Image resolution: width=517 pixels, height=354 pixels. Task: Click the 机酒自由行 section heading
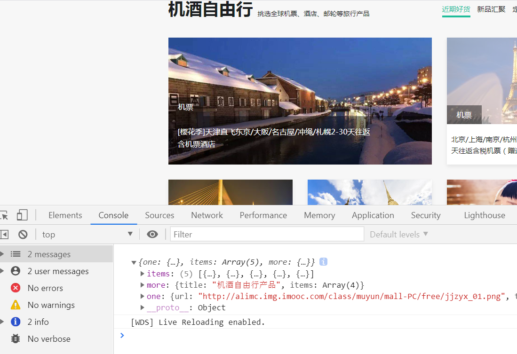click(x=210, y=9)
